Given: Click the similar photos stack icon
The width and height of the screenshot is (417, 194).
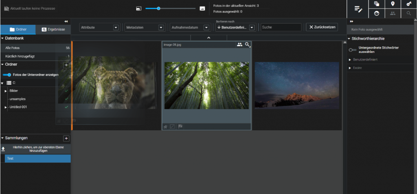Looking at the screenshot, I should coord(377,4).
